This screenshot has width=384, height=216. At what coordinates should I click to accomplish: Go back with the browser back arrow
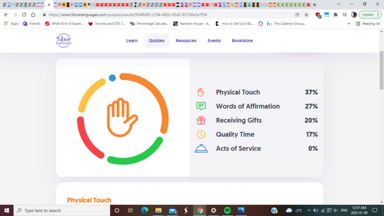point(6,14)
